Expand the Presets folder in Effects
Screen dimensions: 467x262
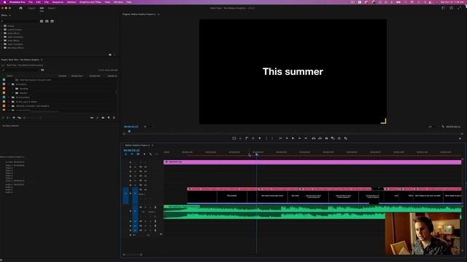tap(1, 26)
